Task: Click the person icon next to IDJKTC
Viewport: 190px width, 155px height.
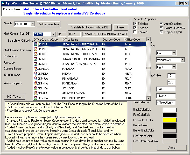Action: coord(36,54)
